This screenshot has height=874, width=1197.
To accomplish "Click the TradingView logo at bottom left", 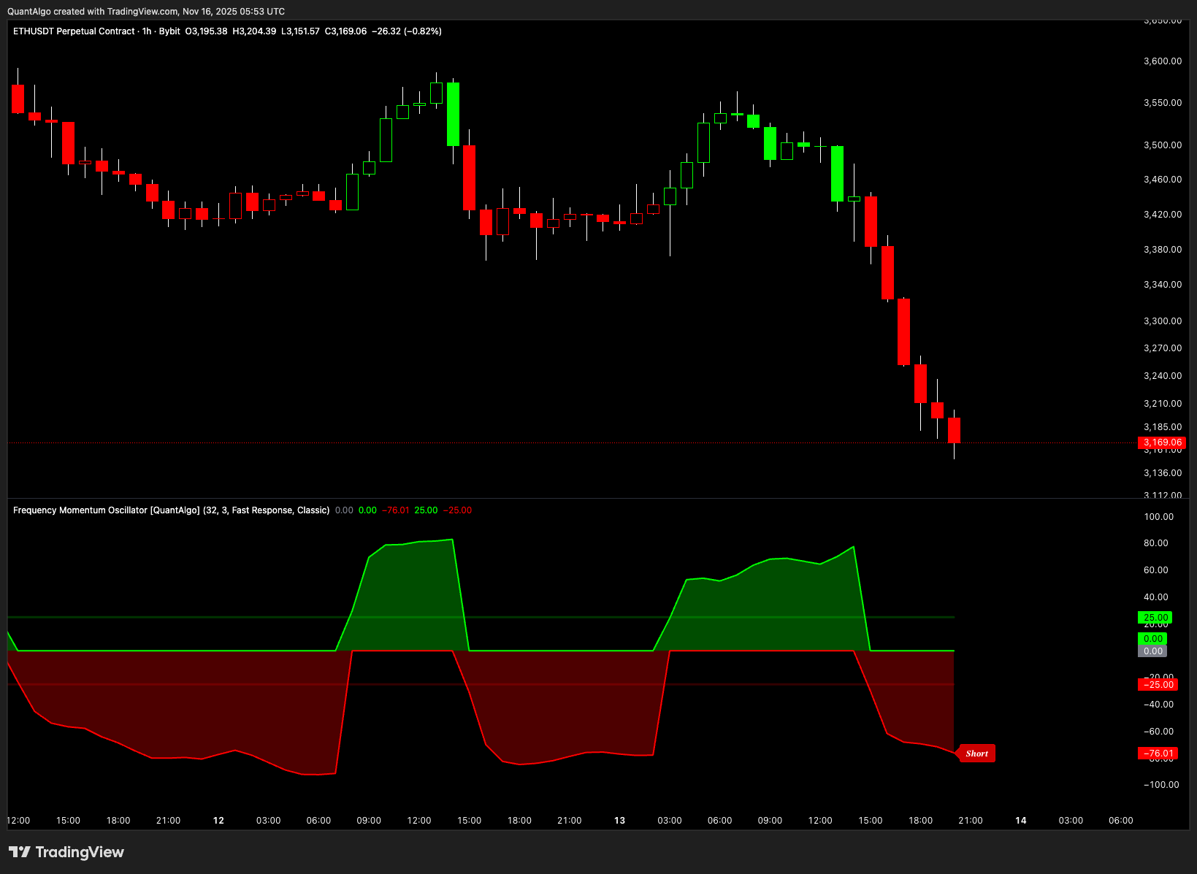I will point(66,852).
